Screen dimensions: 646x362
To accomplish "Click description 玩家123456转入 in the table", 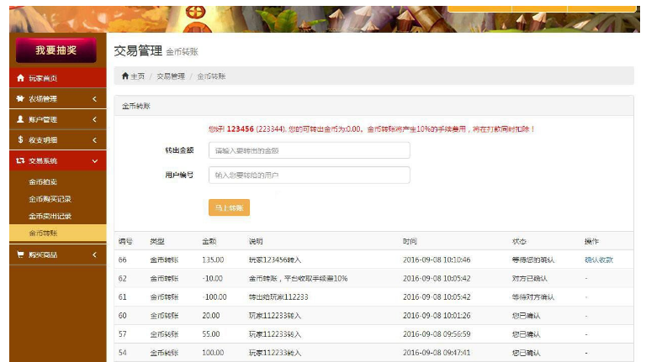I will (275, 260).
